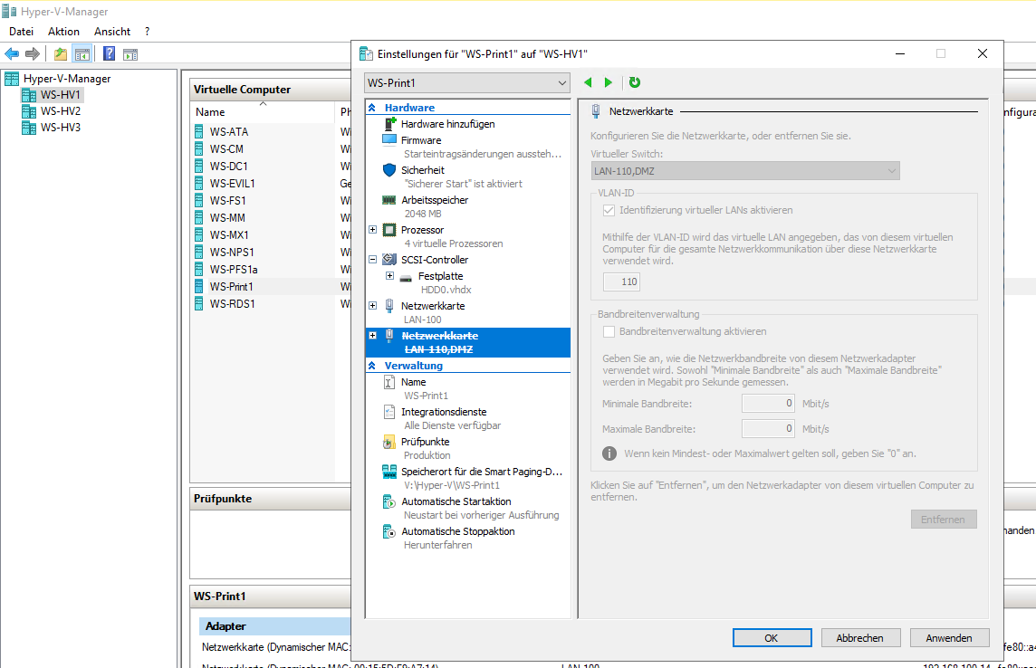The height and width of the screenshot is (668, 1036).
Task: Select Hardware hinzufügen icon in settings tree
Action: point(389,124)
